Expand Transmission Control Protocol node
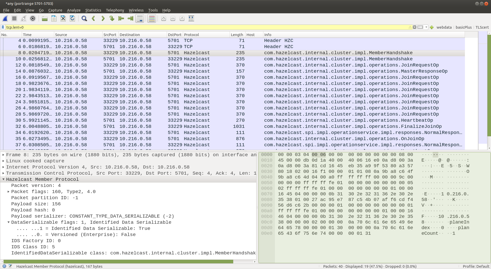 point(3,173)
